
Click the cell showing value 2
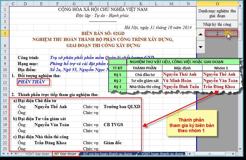[217, 34]
